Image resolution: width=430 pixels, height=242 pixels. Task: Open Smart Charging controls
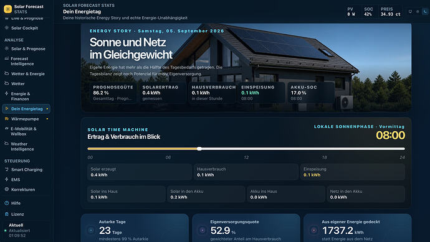click(x=26, y=169)
